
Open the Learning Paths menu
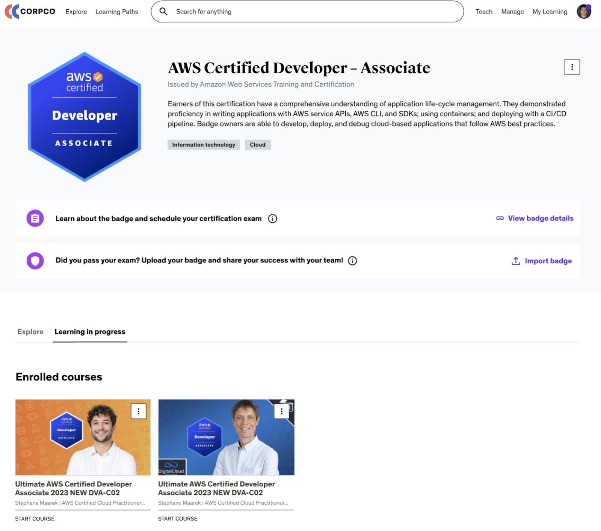(x=116, y=12)
